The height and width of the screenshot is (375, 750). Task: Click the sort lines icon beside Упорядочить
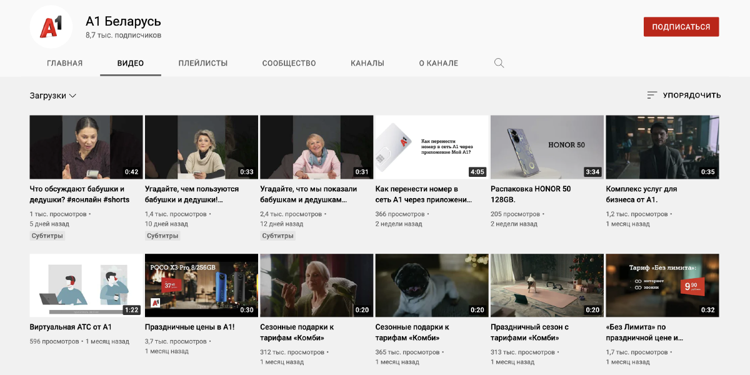click(652, 95)
